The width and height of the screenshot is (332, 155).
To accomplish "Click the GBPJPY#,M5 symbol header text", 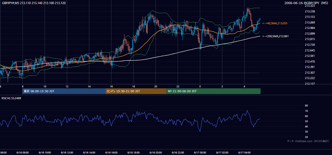I will click(34, 3).
